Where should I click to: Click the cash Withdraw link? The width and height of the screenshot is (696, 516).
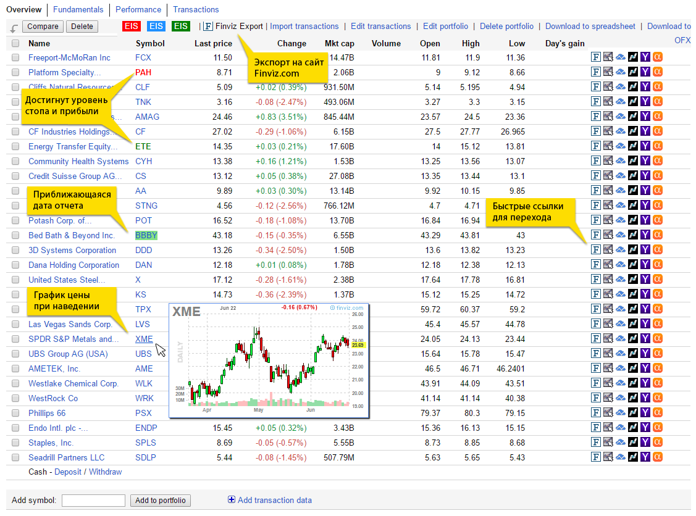point(105,472)
